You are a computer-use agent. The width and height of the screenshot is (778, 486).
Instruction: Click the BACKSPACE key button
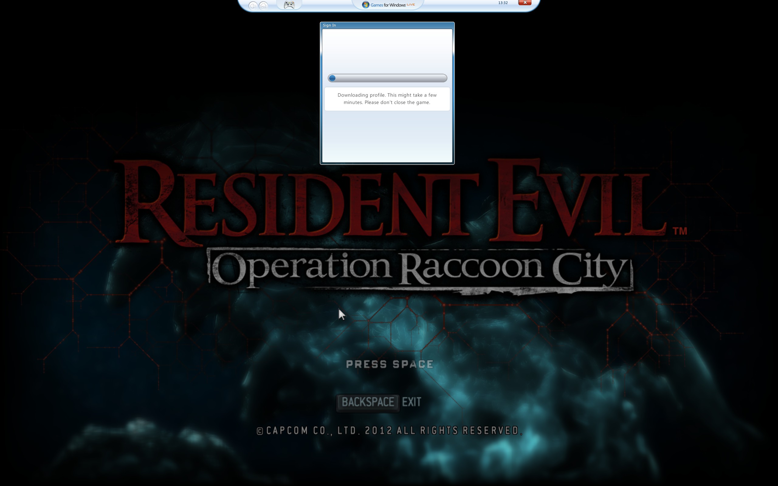pos(368,402)
